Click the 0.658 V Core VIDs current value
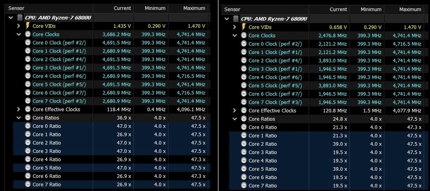Viewport: 430px width, 191px height. [338, 27]
